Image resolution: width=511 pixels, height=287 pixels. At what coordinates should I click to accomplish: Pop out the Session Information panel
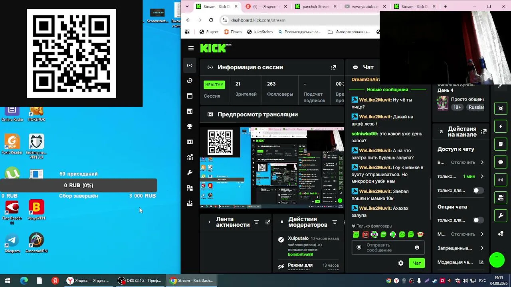coord(334,67)
